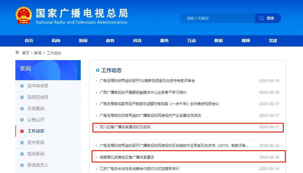Open 数据 in the navigation bar
303x173 pixels.
click(219, 41)
